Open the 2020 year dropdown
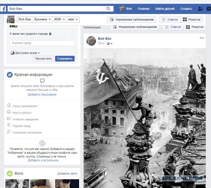 point(59,19)
